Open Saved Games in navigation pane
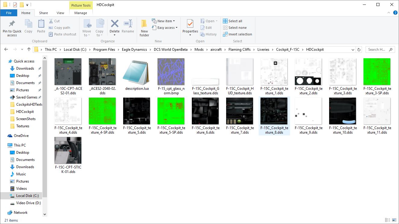 [26, 97]
